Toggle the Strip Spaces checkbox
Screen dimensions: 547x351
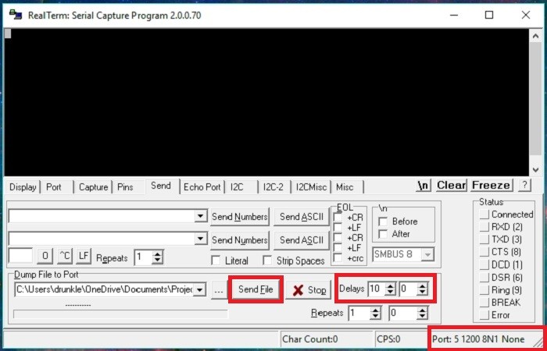(267, 261)
